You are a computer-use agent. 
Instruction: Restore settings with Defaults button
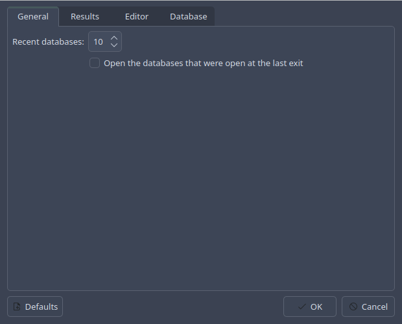(35, 307)
